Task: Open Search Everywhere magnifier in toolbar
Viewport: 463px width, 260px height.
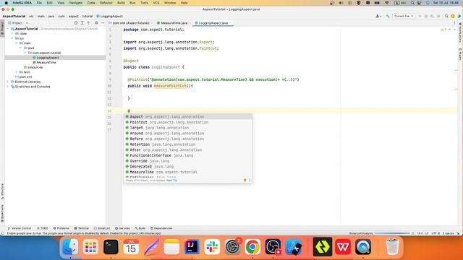Action: (x=446, y=16)
